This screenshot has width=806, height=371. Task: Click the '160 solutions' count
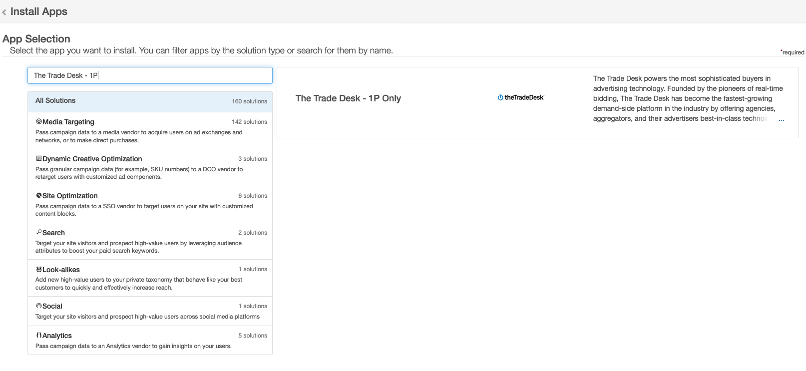coord(249,101)
